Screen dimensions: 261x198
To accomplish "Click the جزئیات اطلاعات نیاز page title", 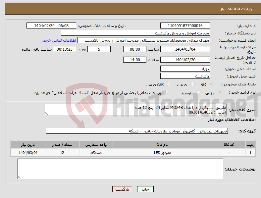I will 236,9.
